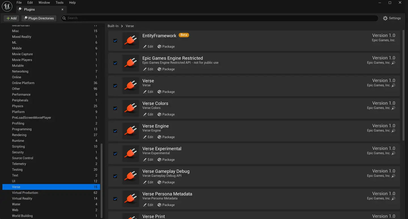Close the Plugins tab
This screenshot has width=408, height=219.
pos(63,10)
